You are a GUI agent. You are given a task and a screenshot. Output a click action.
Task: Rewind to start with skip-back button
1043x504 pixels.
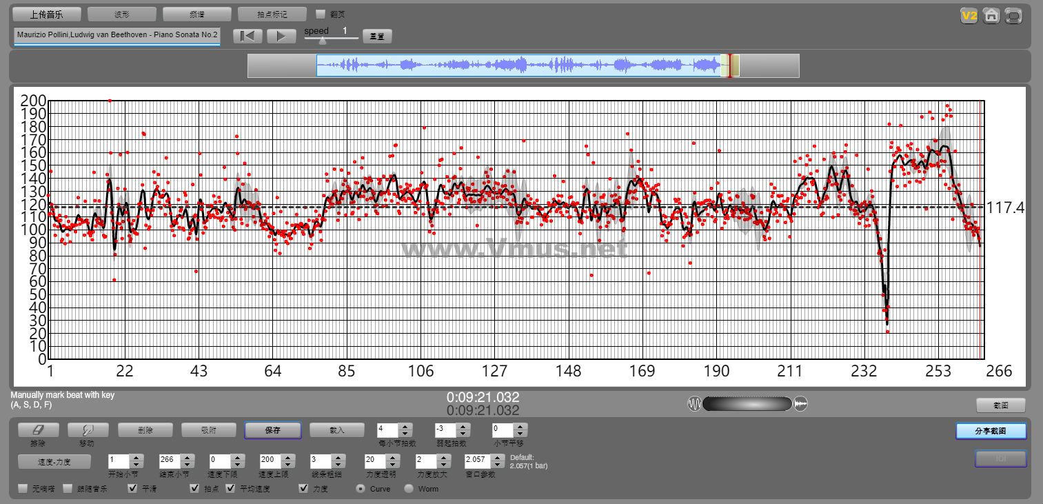coord(247,36)
